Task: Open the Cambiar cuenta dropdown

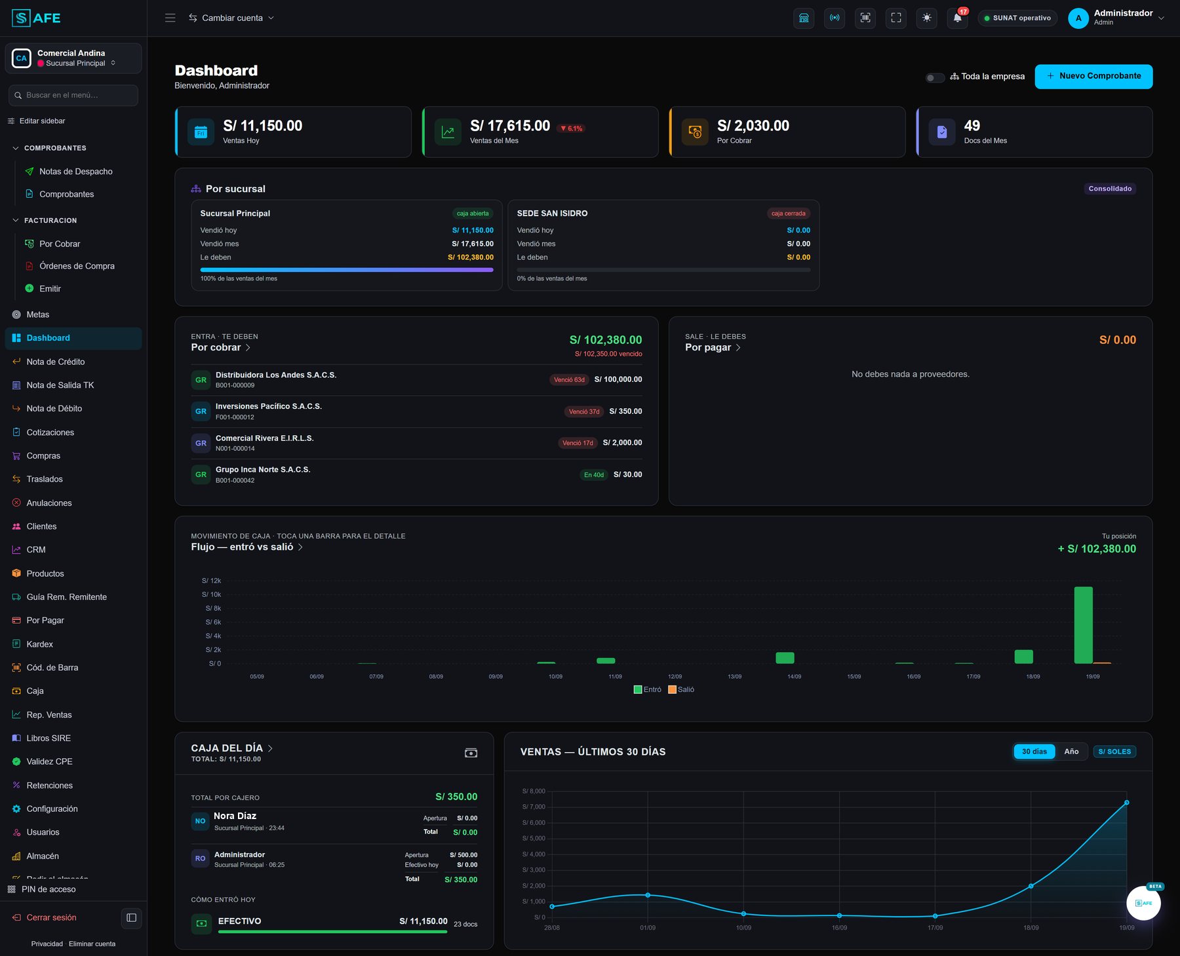Action: (x=231, y=18)
